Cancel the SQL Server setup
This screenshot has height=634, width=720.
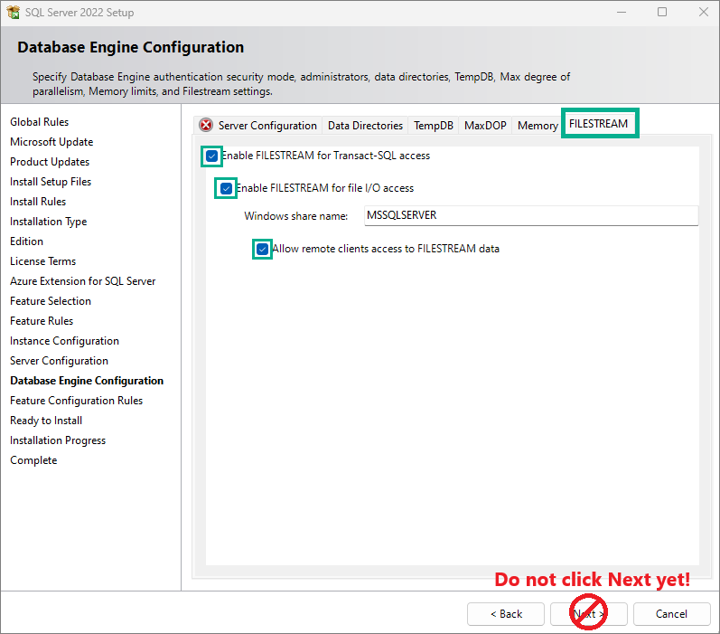pyautogui.click(x=672, y=614)
